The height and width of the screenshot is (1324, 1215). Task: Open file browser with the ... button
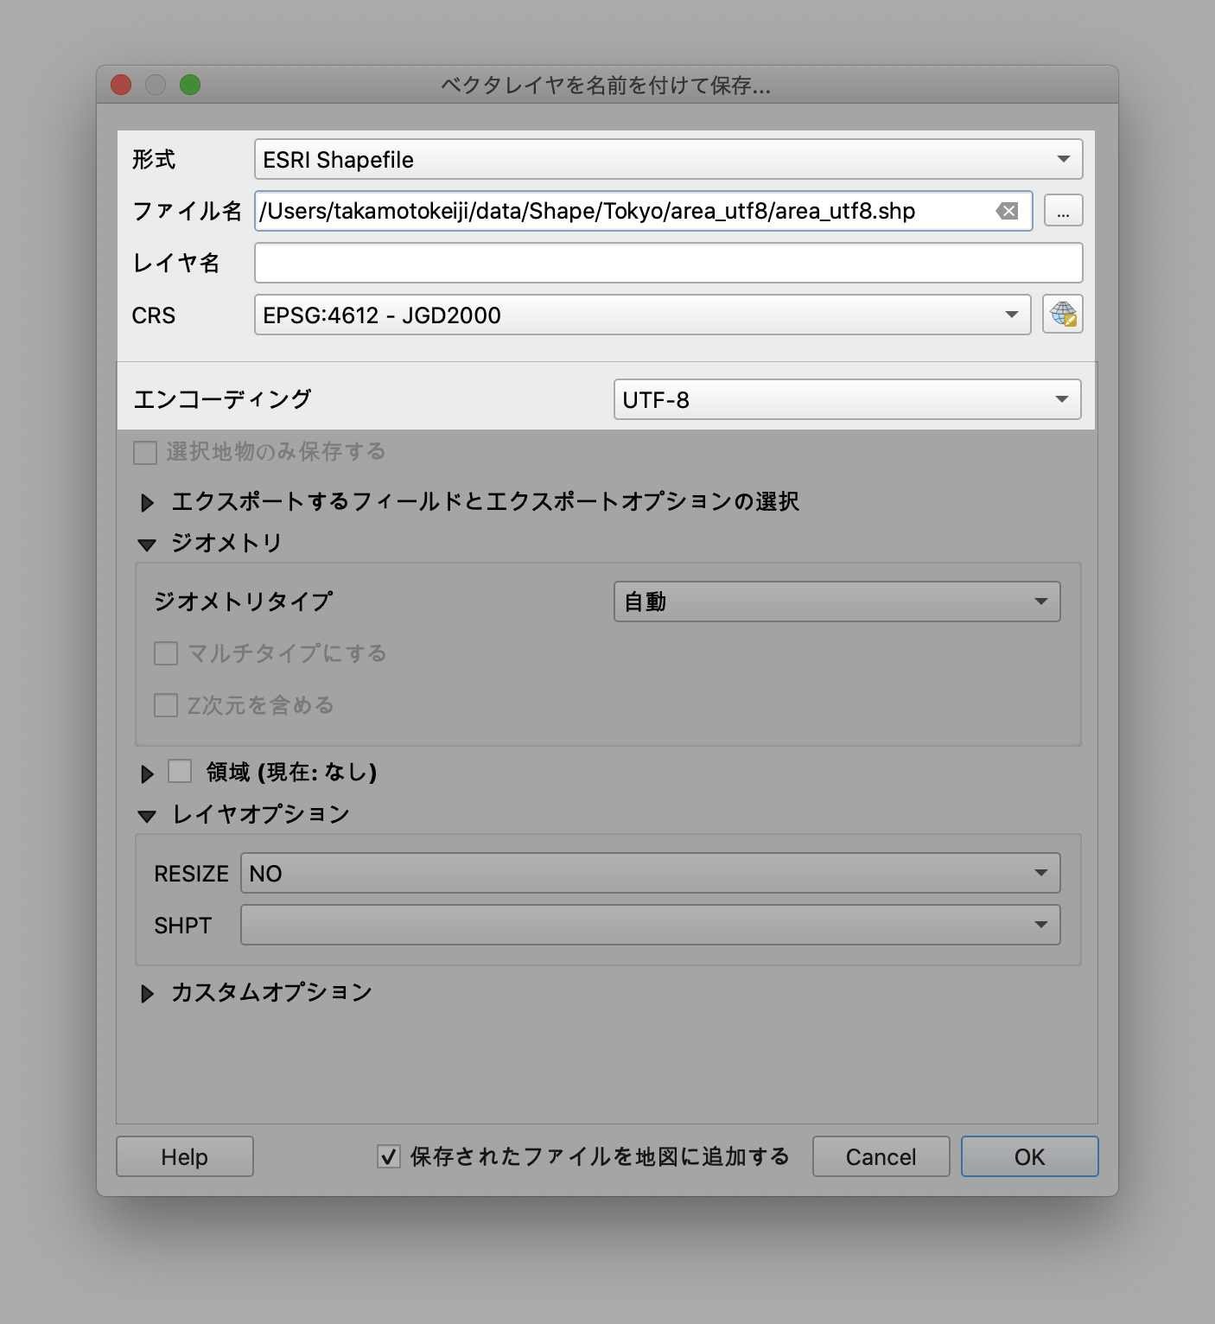point(1063,211)
